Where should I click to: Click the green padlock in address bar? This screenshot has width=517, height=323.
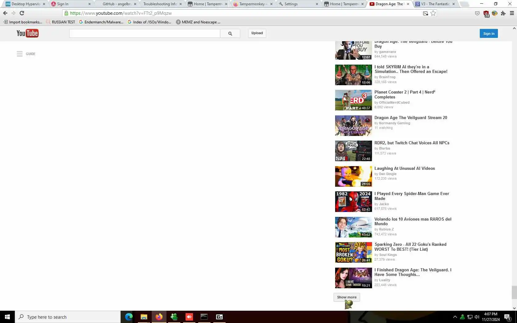tap(66, 13)
